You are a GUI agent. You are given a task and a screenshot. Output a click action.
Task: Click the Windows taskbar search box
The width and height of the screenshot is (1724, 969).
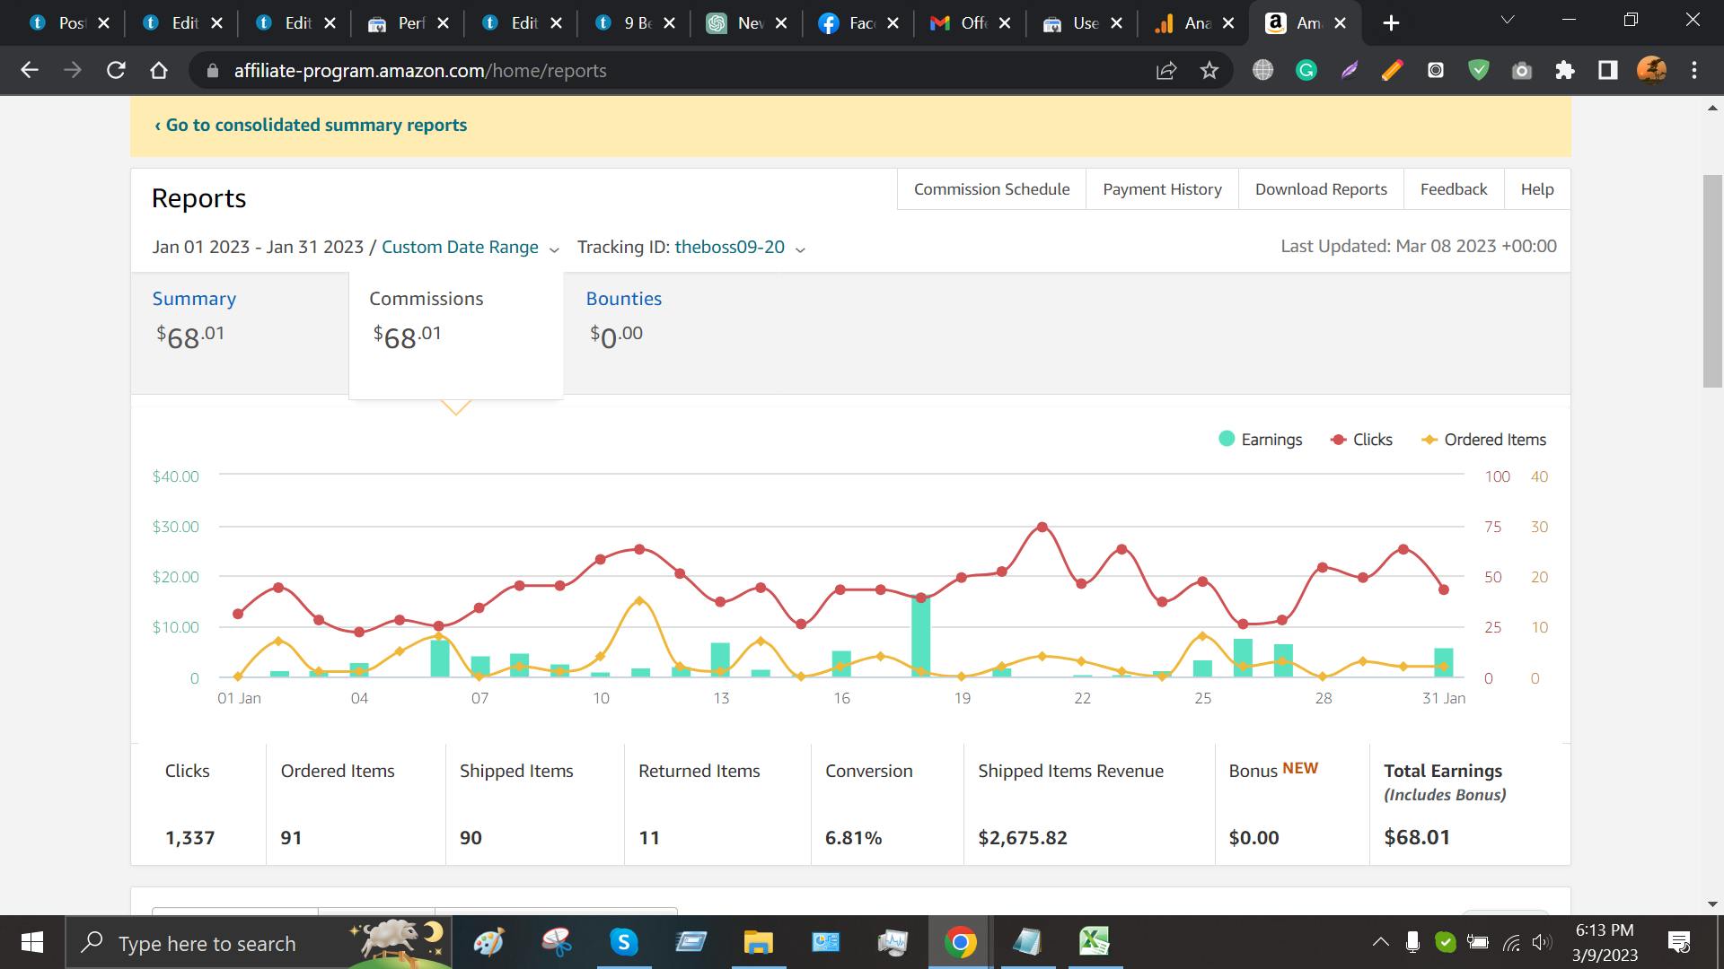pos(259,942)
